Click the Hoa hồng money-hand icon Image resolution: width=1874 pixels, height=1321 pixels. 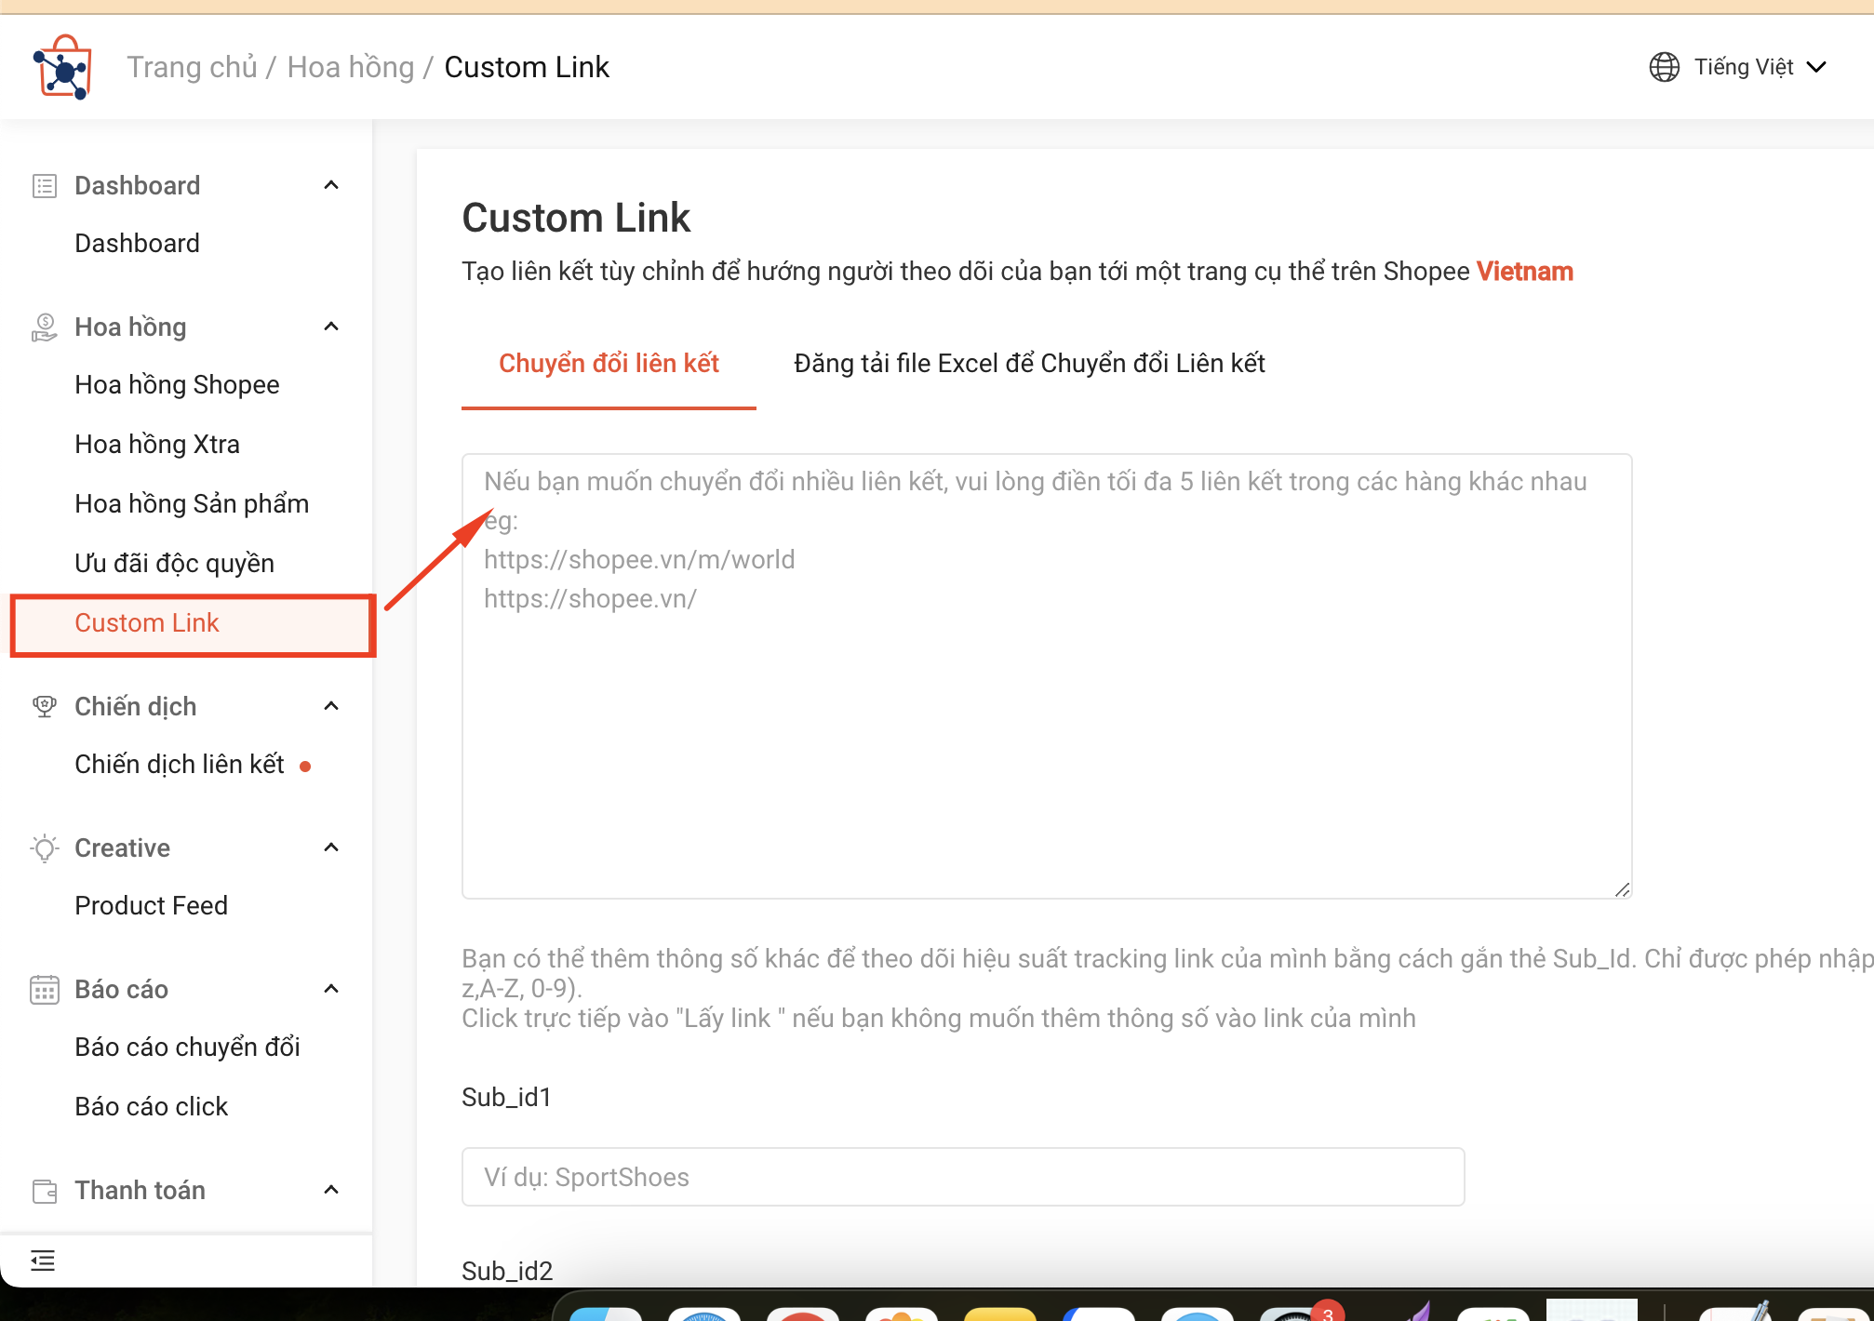pos(45,327)
